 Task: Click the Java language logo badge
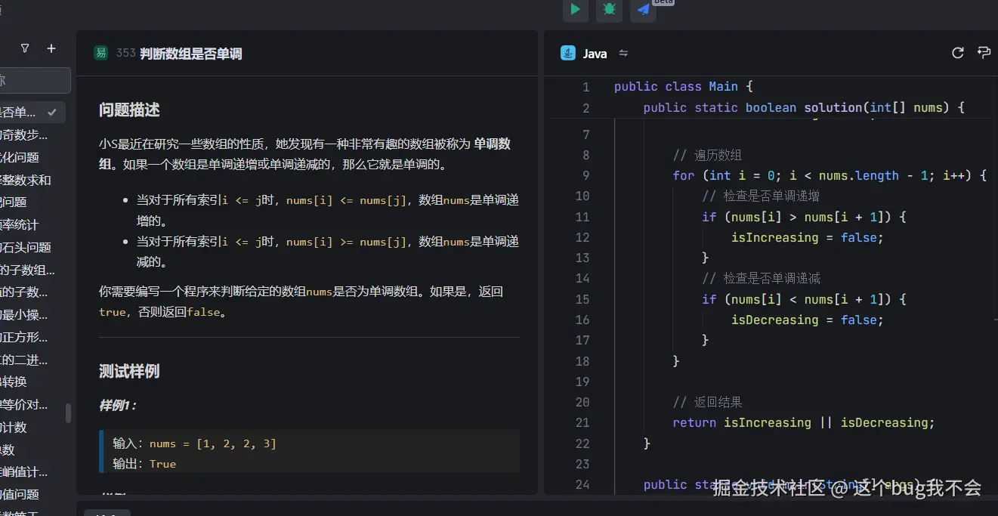tap(567, 53)
